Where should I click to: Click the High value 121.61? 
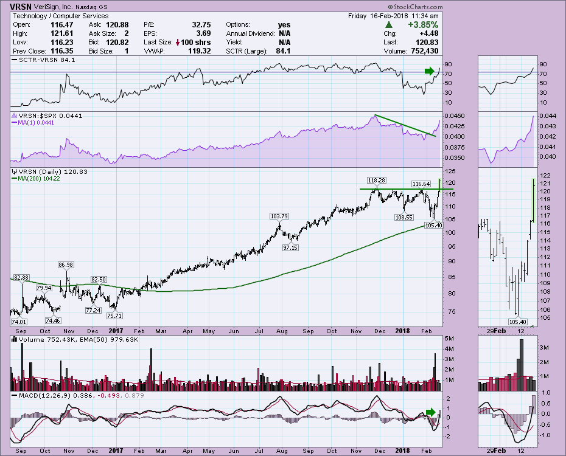tap(61, 33)
